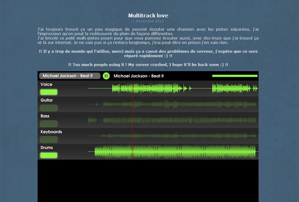Click the Voice track label
The height and width of the screenshot is (202, 299).
(x=46, y=84)
